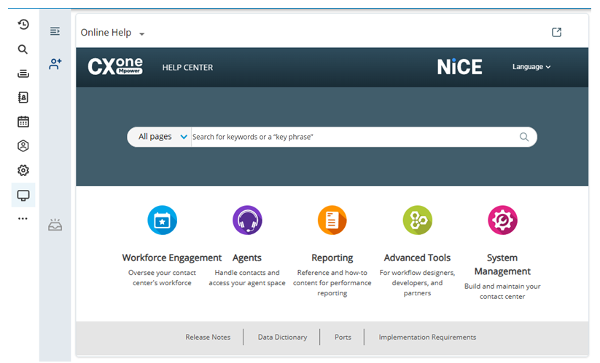Open the calendar schedule icon

[x=23, y=121]
